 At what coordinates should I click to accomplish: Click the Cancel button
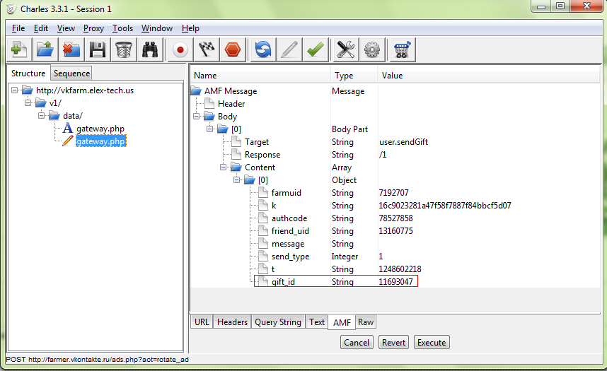click(x=357, y=342)
